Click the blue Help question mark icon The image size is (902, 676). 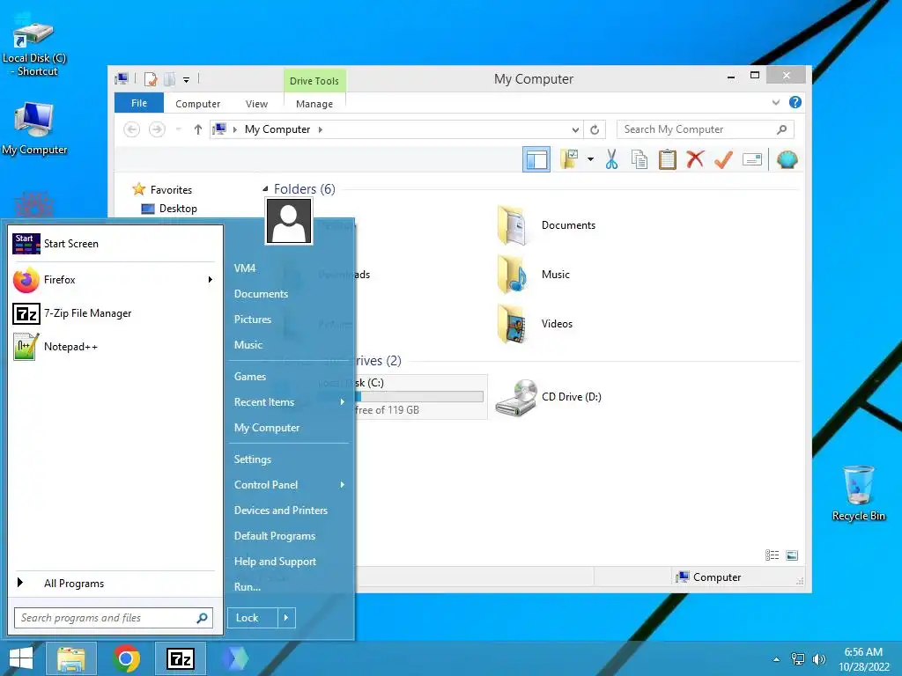pos(795,102)
